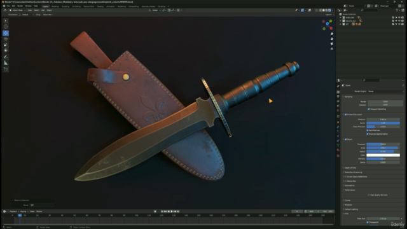Open the Object properties tab icon
The image size is (407, 229).
coord(338,122)
